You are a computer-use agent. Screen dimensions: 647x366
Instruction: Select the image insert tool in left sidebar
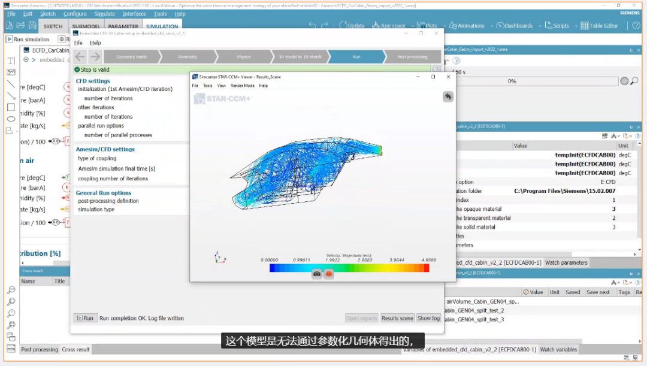click(11, 72)
